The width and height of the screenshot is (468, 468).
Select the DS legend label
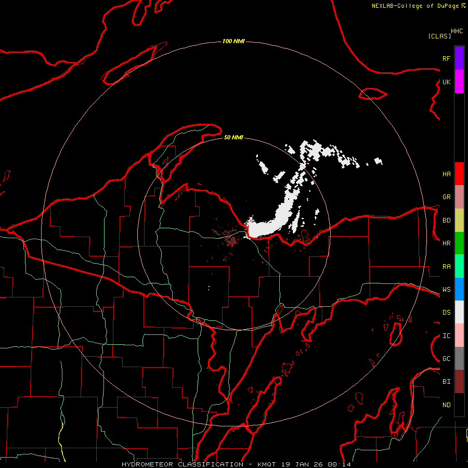click(x=446, y=313)
